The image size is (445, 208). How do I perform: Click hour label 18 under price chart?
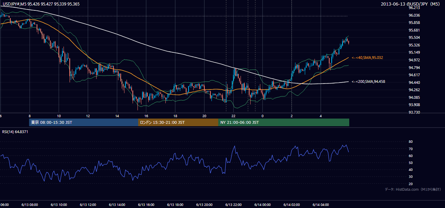click(175, 116)
